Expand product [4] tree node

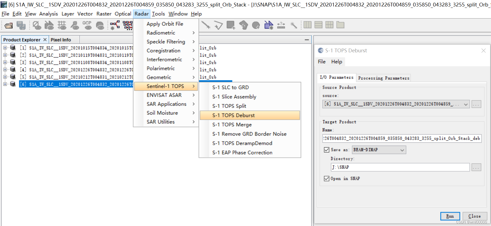pos(5,70)
